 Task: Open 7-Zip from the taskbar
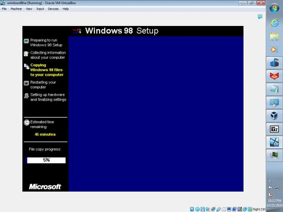274,129
